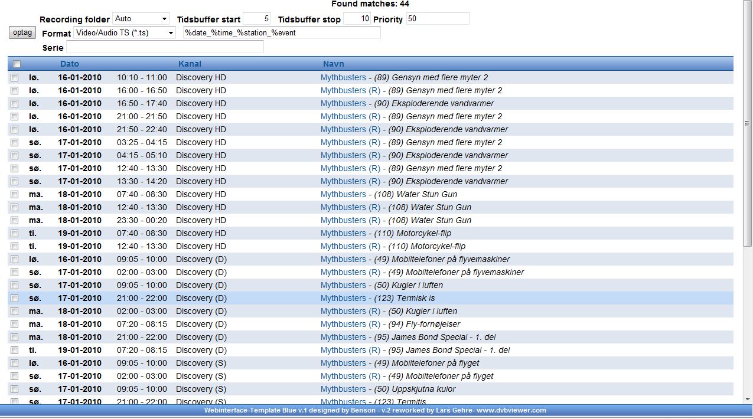This screenshot has height=419, width=753.
Task: Click the vertical scrollbar thumb
Action: [748, 123]
